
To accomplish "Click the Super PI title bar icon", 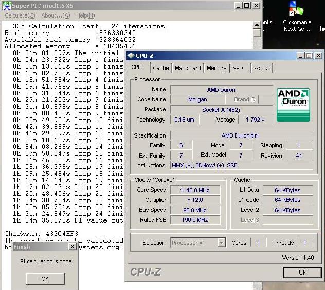I will 7,6.
